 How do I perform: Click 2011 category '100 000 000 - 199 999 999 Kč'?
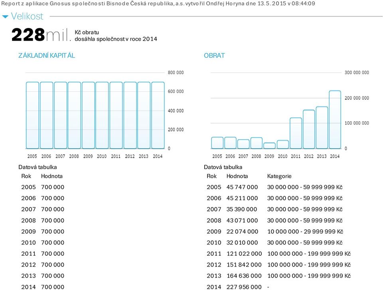pos(309,254)
